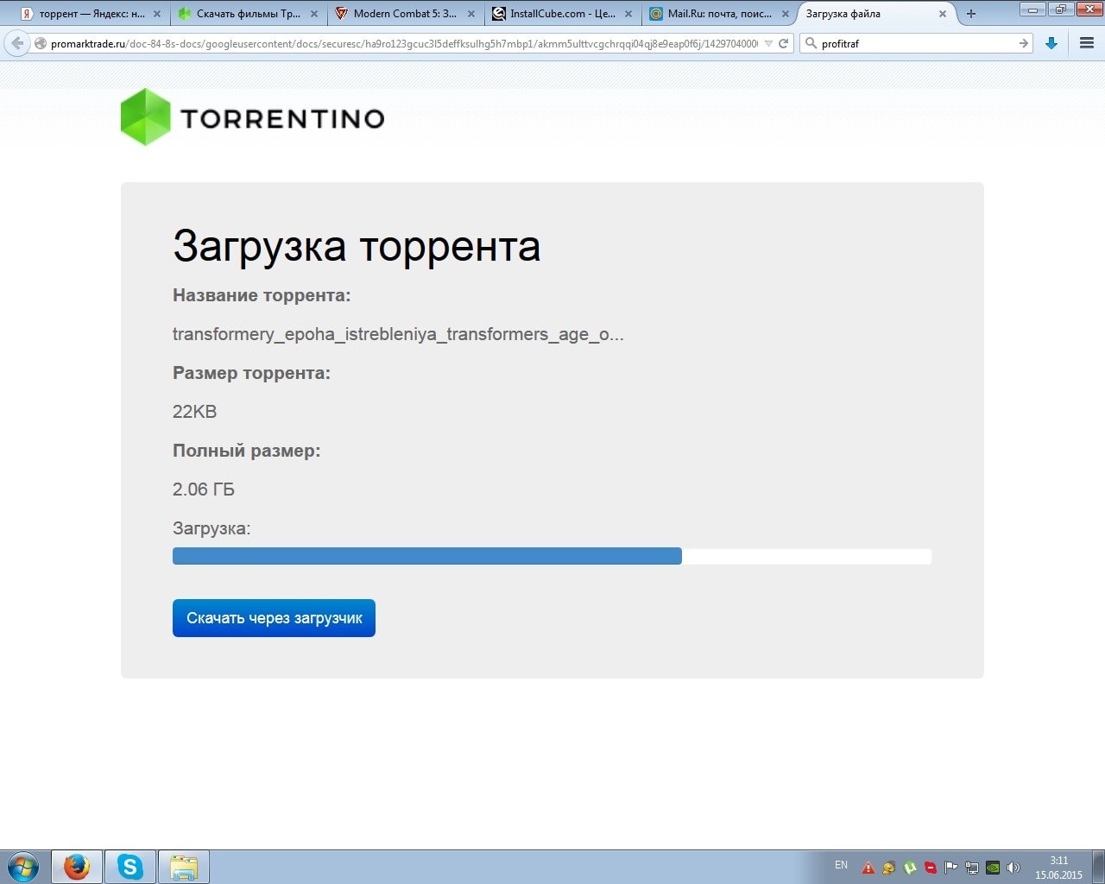Close the Скачать фильмы tab
This screenshot has width=1105, height=884.
click(313, 14)
